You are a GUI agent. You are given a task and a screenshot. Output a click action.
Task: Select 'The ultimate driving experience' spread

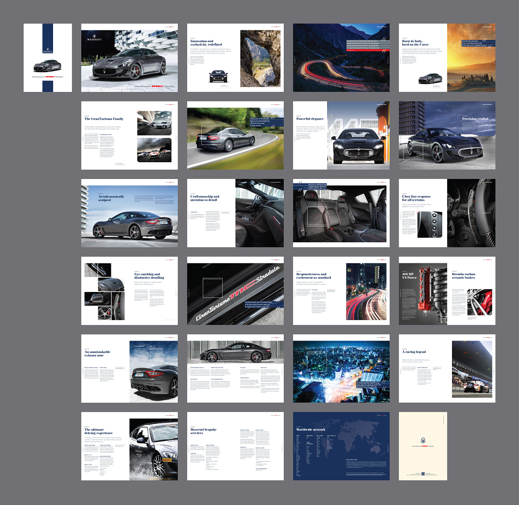tap(129, 447)
